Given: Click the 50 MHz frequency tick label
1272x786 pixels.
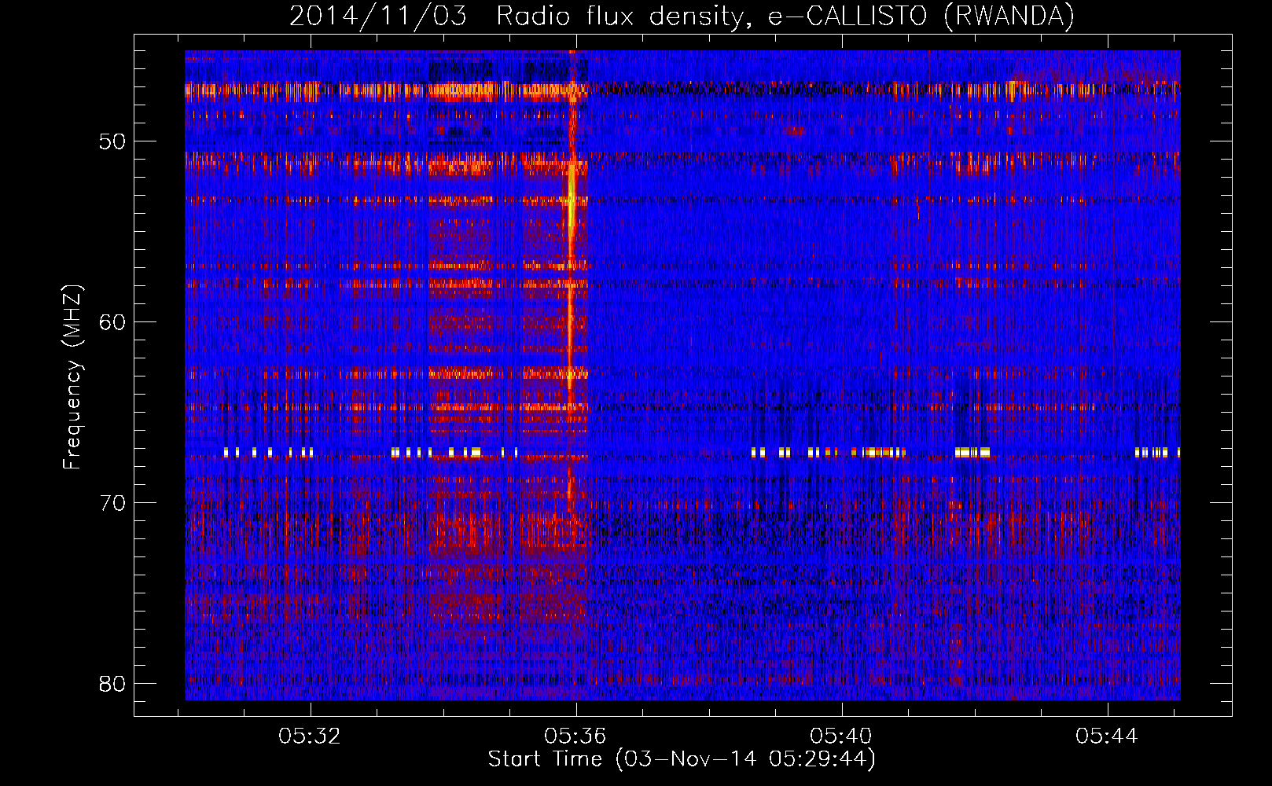Looking at the screenshot, I should click(x=112, y=142).
